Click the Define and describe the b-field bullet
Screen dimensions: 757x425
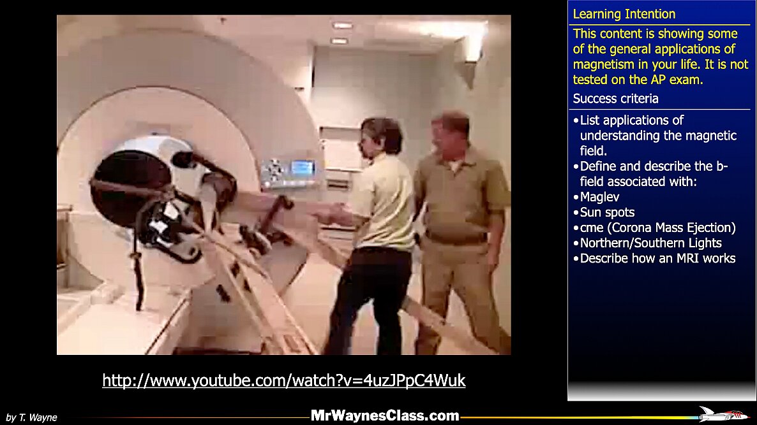click(654, 174)
